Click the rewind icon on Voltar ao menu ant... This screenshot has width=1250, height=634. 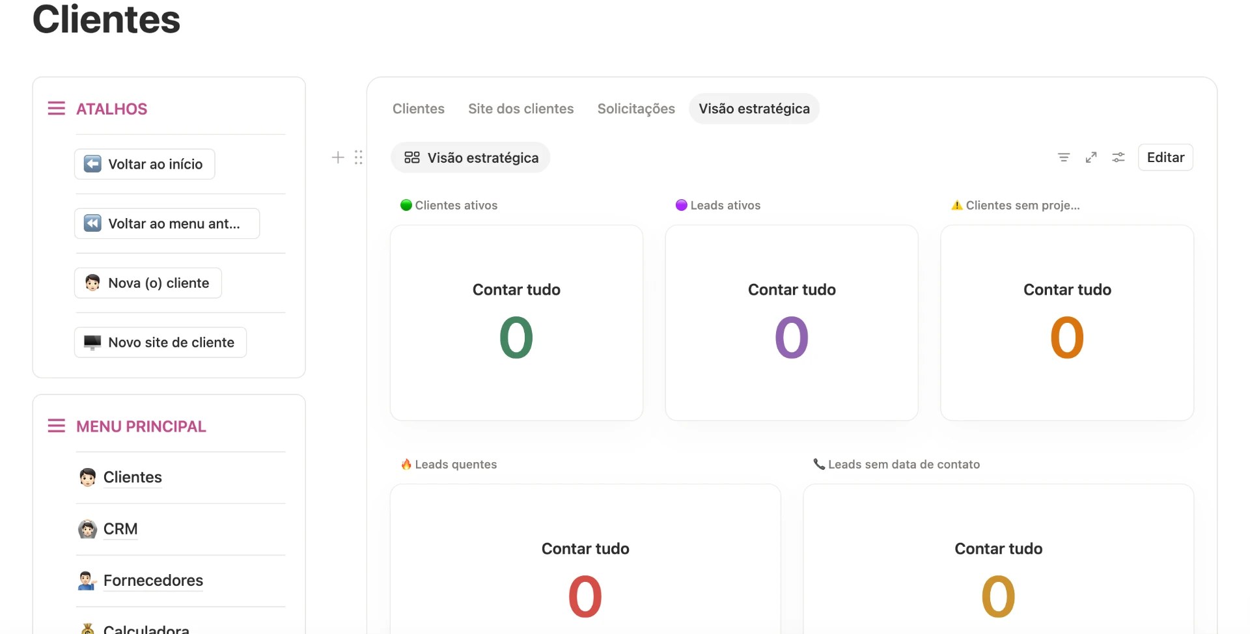[92, 223]
